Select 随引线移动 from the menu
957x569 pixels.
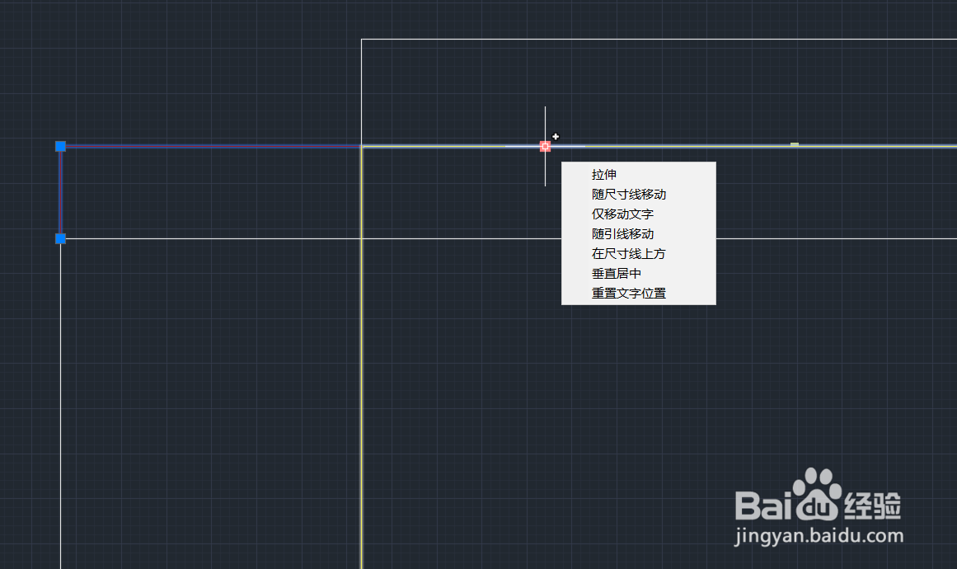(x=638, y=234)
